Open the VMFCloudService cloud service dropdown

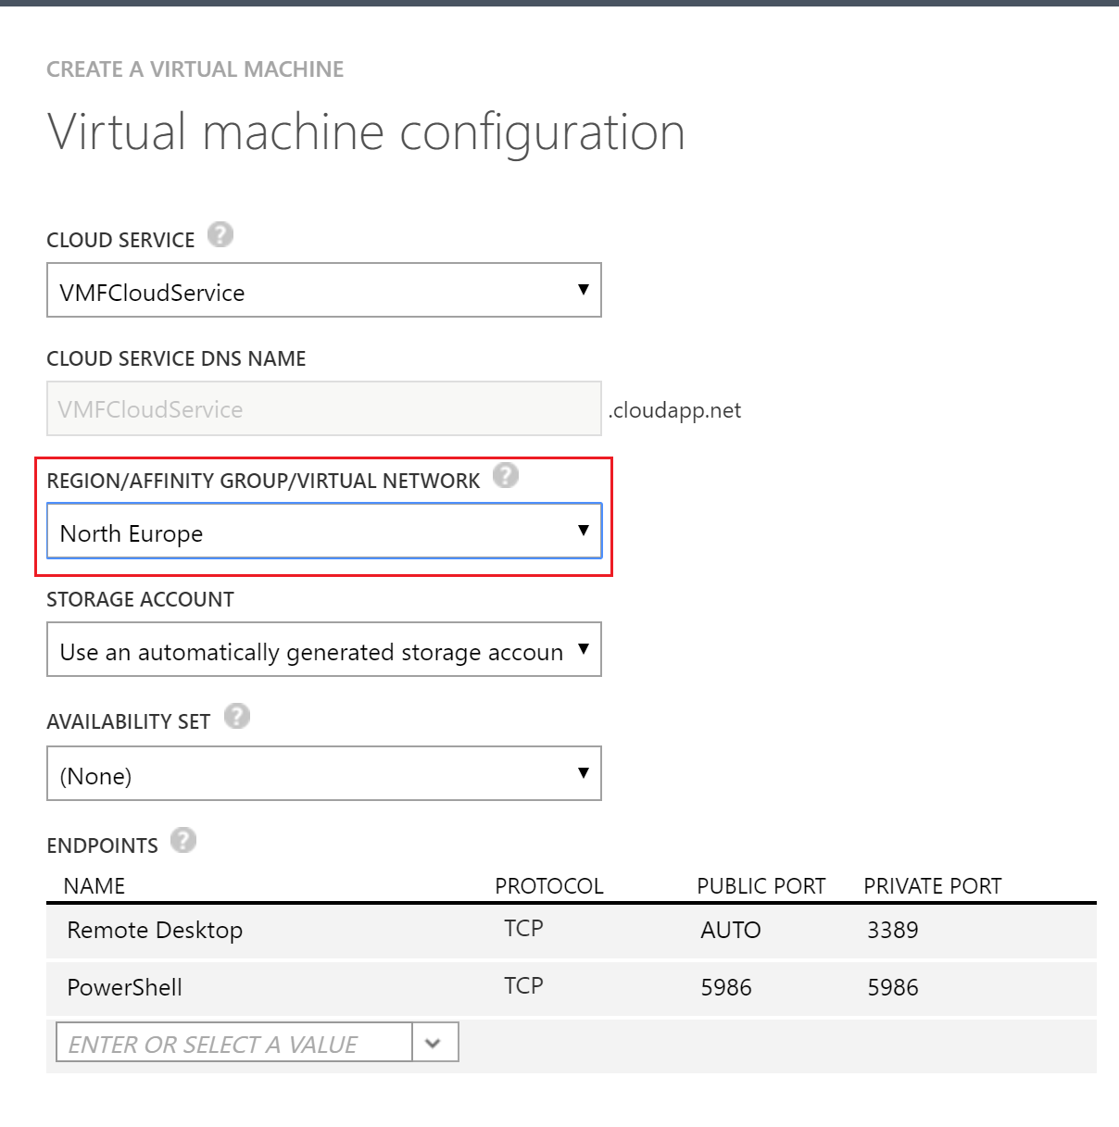coord(323,291)
